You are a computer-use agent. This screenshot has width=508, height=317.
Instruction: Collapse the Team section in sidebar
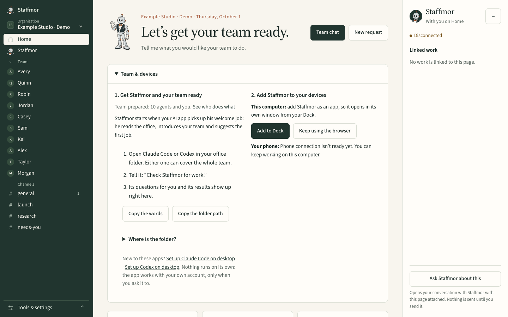[x=10, y=62]
